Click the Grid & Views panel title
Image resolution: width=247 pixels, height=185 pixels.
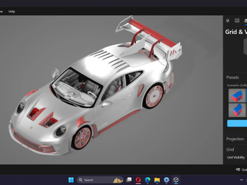click(x=236, y=32)
